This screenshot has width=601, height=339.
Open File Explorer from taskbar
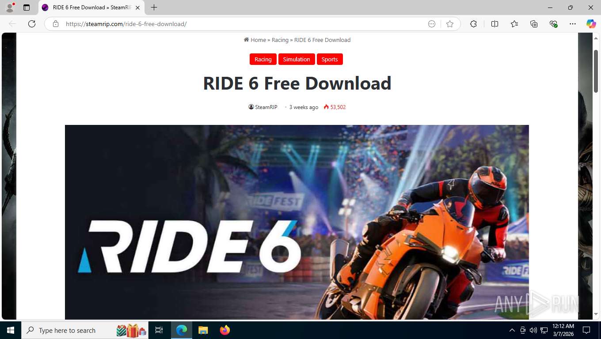[203, 330]
